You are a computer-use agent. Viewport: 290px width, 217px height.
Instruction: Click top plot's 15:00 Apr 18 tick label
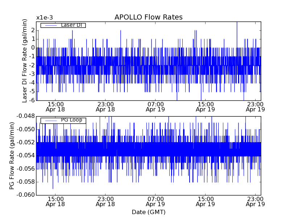pos(55,106)
